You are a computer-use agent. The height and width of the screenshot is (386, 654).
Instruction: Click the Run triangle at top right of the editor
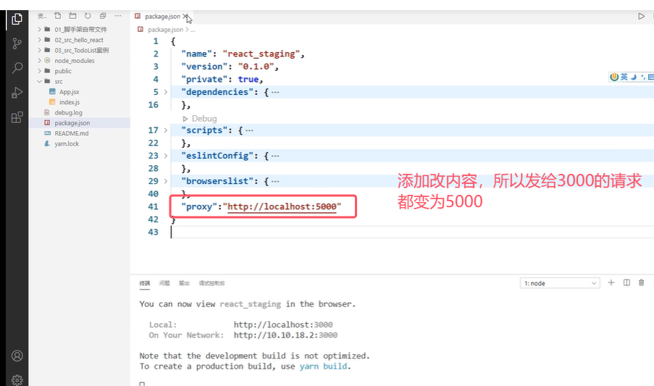point(641,16)
